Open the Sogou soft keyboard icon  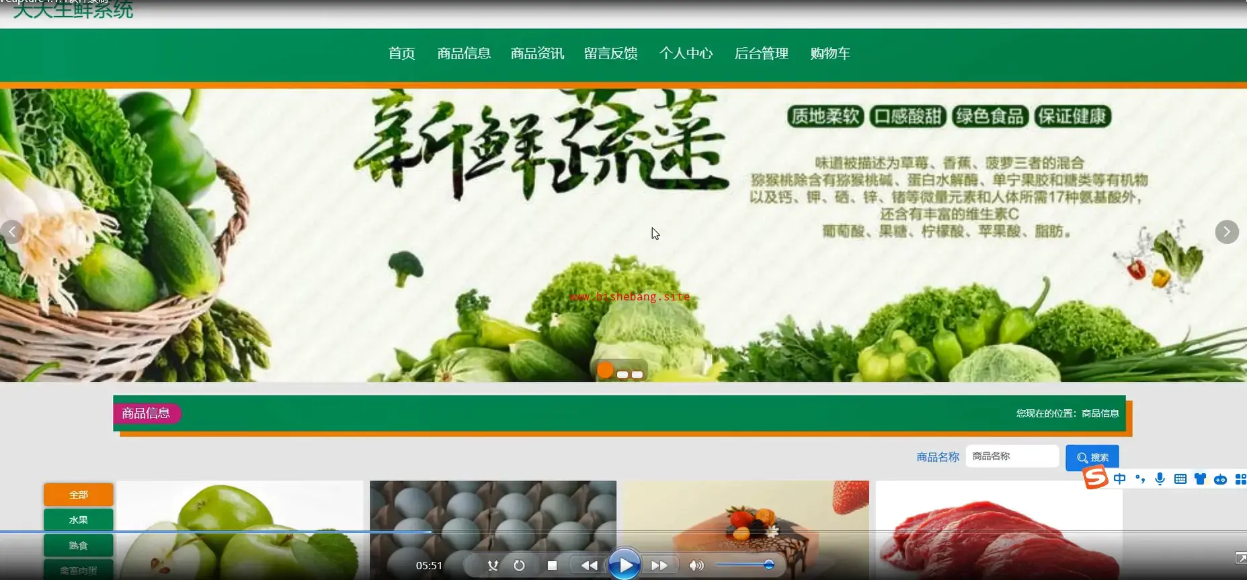1180,479
